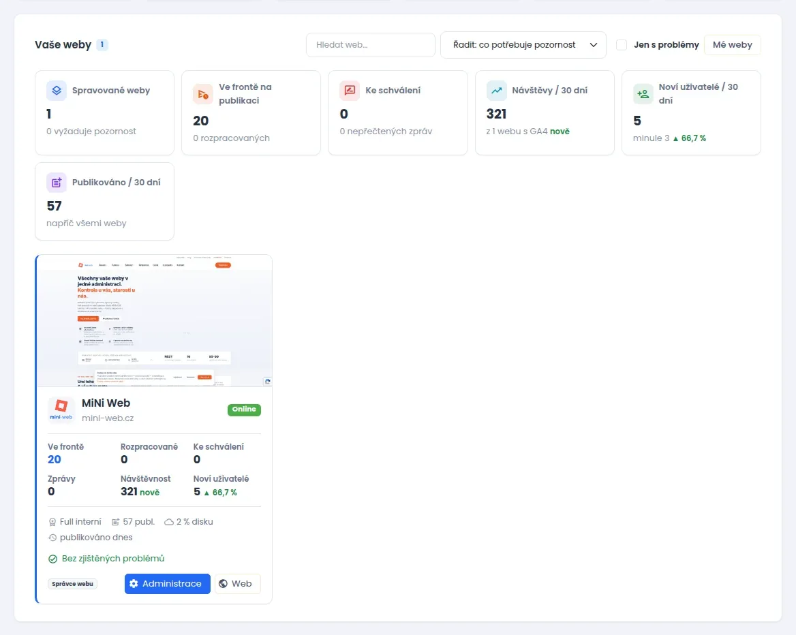Click the MiNi Web logo icon
Screen dimensions: 796x635
61,409
